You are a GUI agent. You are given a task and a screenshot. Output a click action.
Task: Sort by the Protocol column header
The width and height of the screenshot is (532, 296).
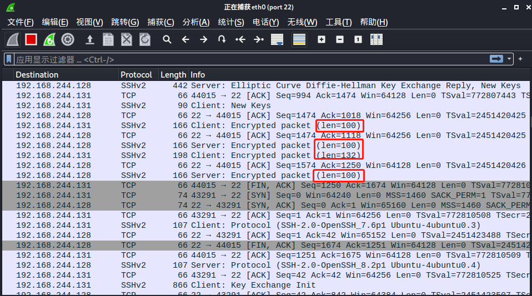(x=138, y=74)
